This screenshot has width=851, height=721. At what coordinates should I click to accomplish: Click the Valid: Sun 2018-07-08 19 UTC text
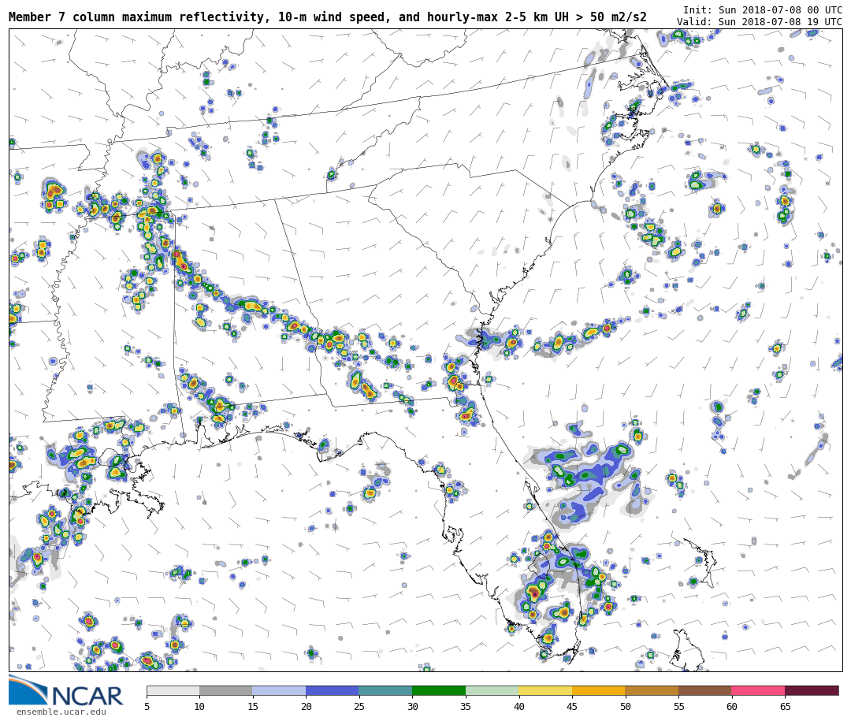pos(760,22)
